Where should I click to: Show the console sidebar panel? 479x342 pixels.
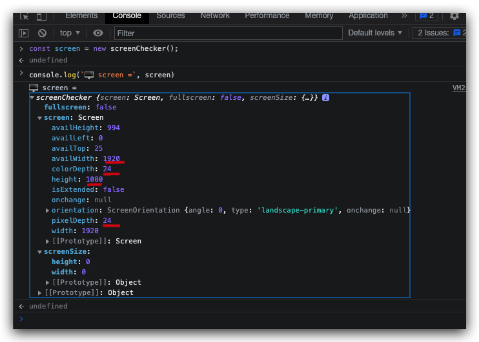[24, 33]
